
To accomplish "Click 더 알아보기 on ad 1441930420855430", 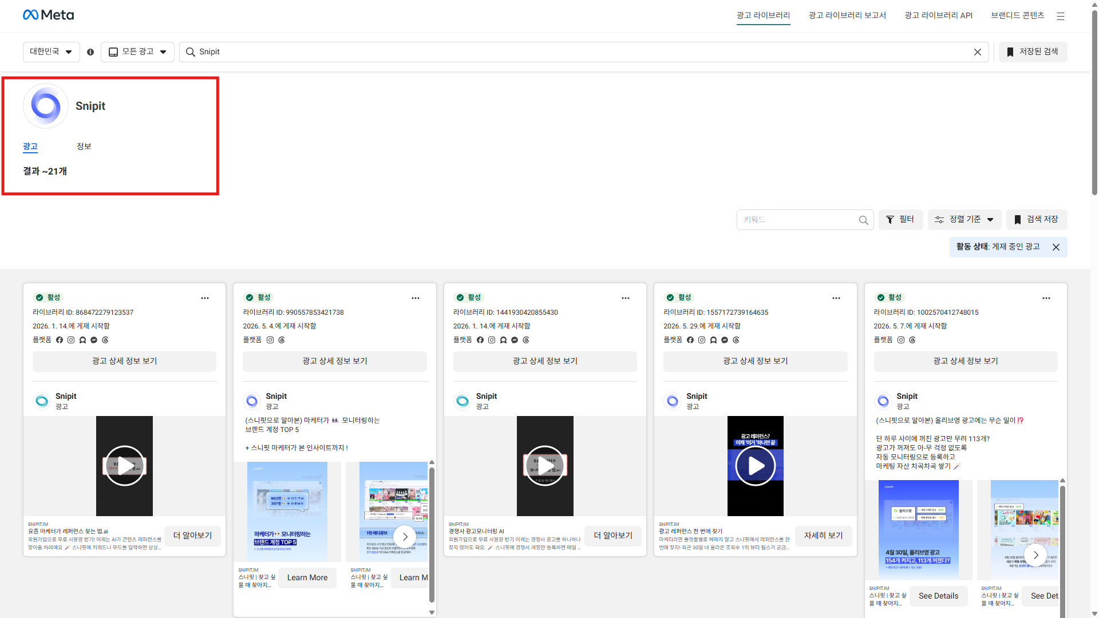I will click(613, 536).
